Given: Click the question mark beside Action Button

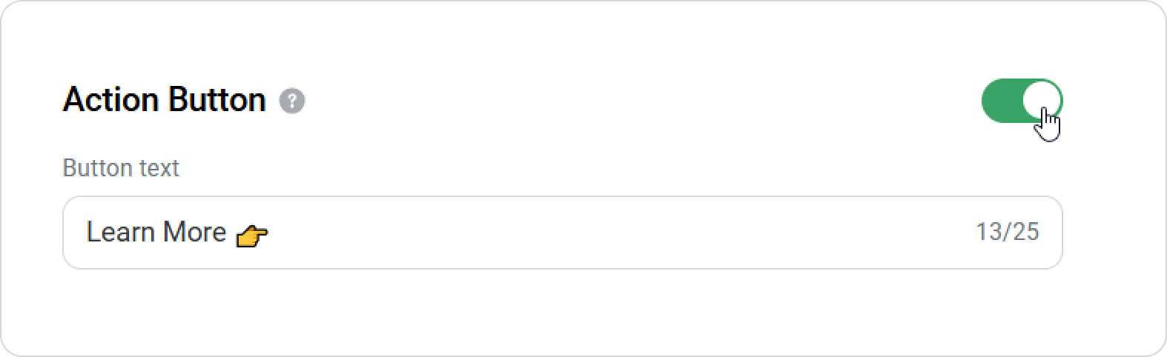Looking at the screenshot, I should [x=292, y=101].
